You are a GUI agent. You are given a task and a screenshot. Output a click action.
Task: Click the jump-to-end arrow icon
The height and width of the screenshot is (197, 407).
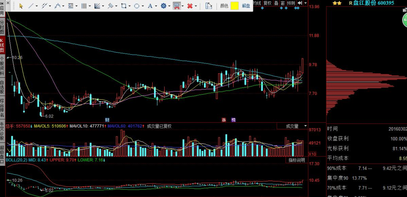pyautogui.click(x=300, y=3)
